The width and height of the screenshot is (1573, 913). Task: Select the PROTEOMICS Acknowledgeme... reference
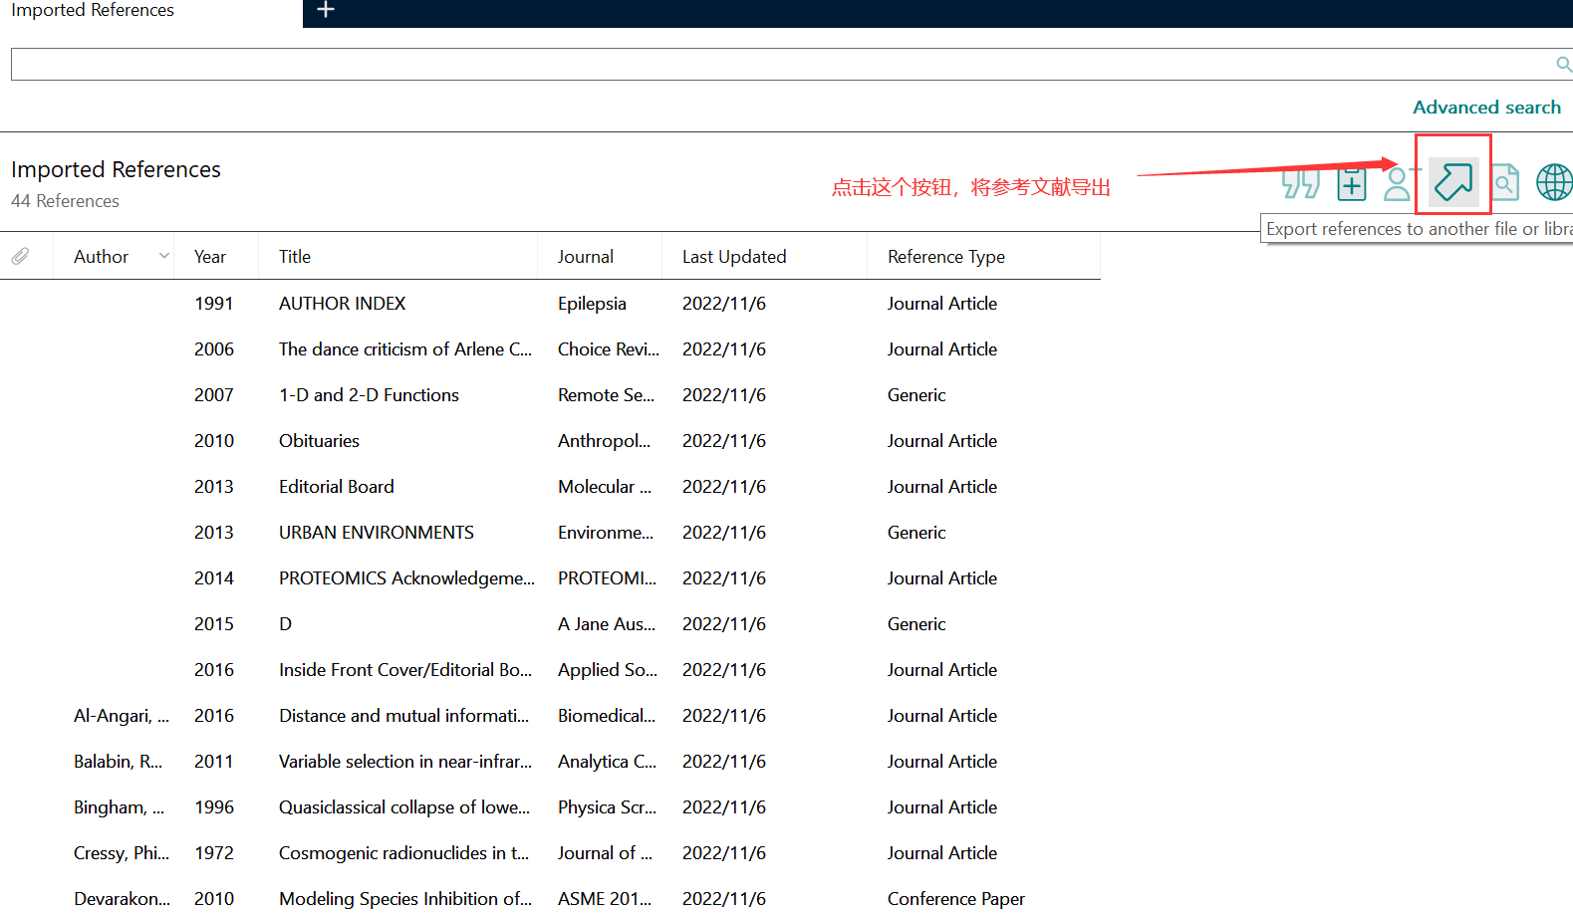tap(406, 578)
